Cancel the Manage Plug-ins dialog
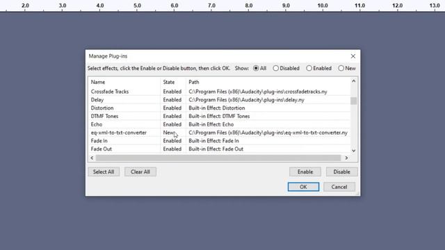The width and height of the screenshot is (445, 250). click(339, 187)
